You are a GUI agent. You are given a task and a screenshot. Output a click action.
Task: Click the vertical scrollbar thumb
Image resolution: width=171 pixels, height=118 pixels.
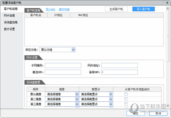(x=168, y=36)
